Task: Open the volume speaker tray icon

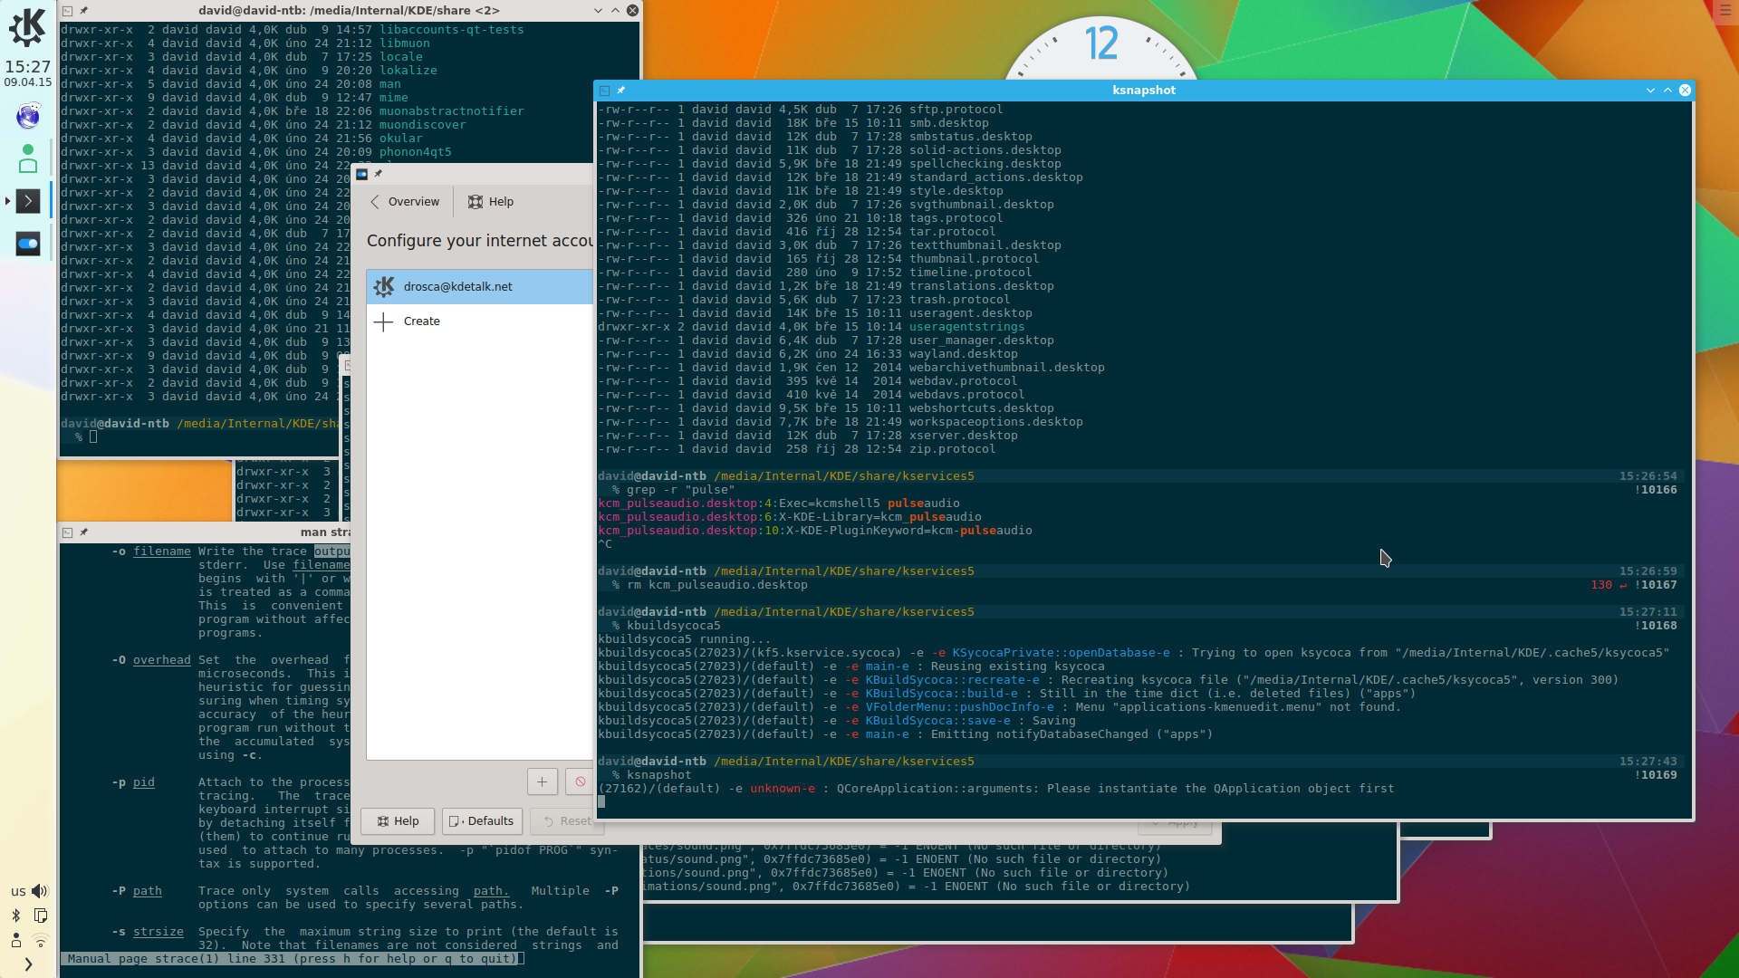Action: 40,891
